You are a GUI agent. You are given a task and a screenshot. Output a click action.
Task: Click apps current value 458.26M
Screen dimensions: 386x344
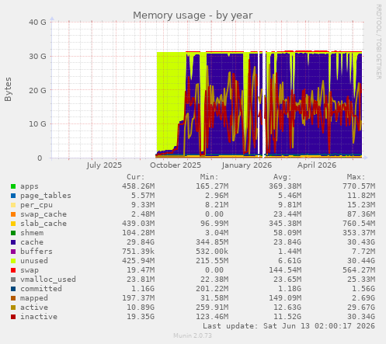(138, 186)
